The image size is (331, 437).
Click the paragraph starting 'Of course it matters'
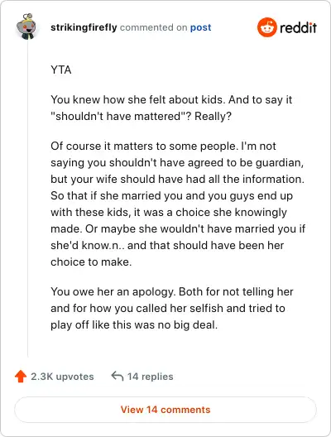(x=178, y=204)
